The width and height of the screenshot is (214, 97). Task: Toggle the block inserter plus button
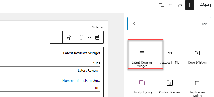point(189,5)
